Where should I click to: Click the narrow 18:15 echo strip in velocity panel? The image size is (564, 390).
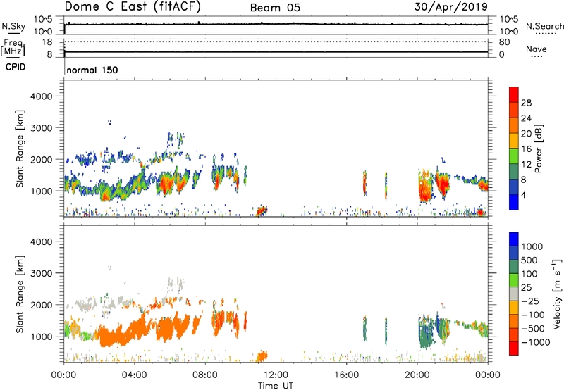[386, 331]
